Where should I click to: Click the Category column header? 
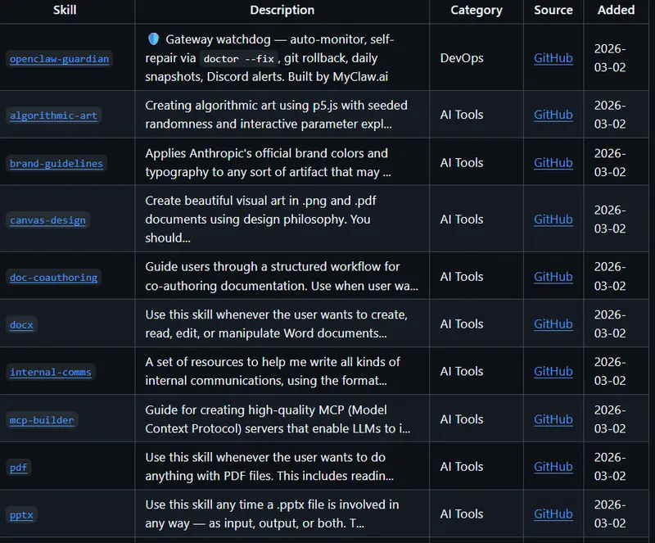[x=477, y=10]
